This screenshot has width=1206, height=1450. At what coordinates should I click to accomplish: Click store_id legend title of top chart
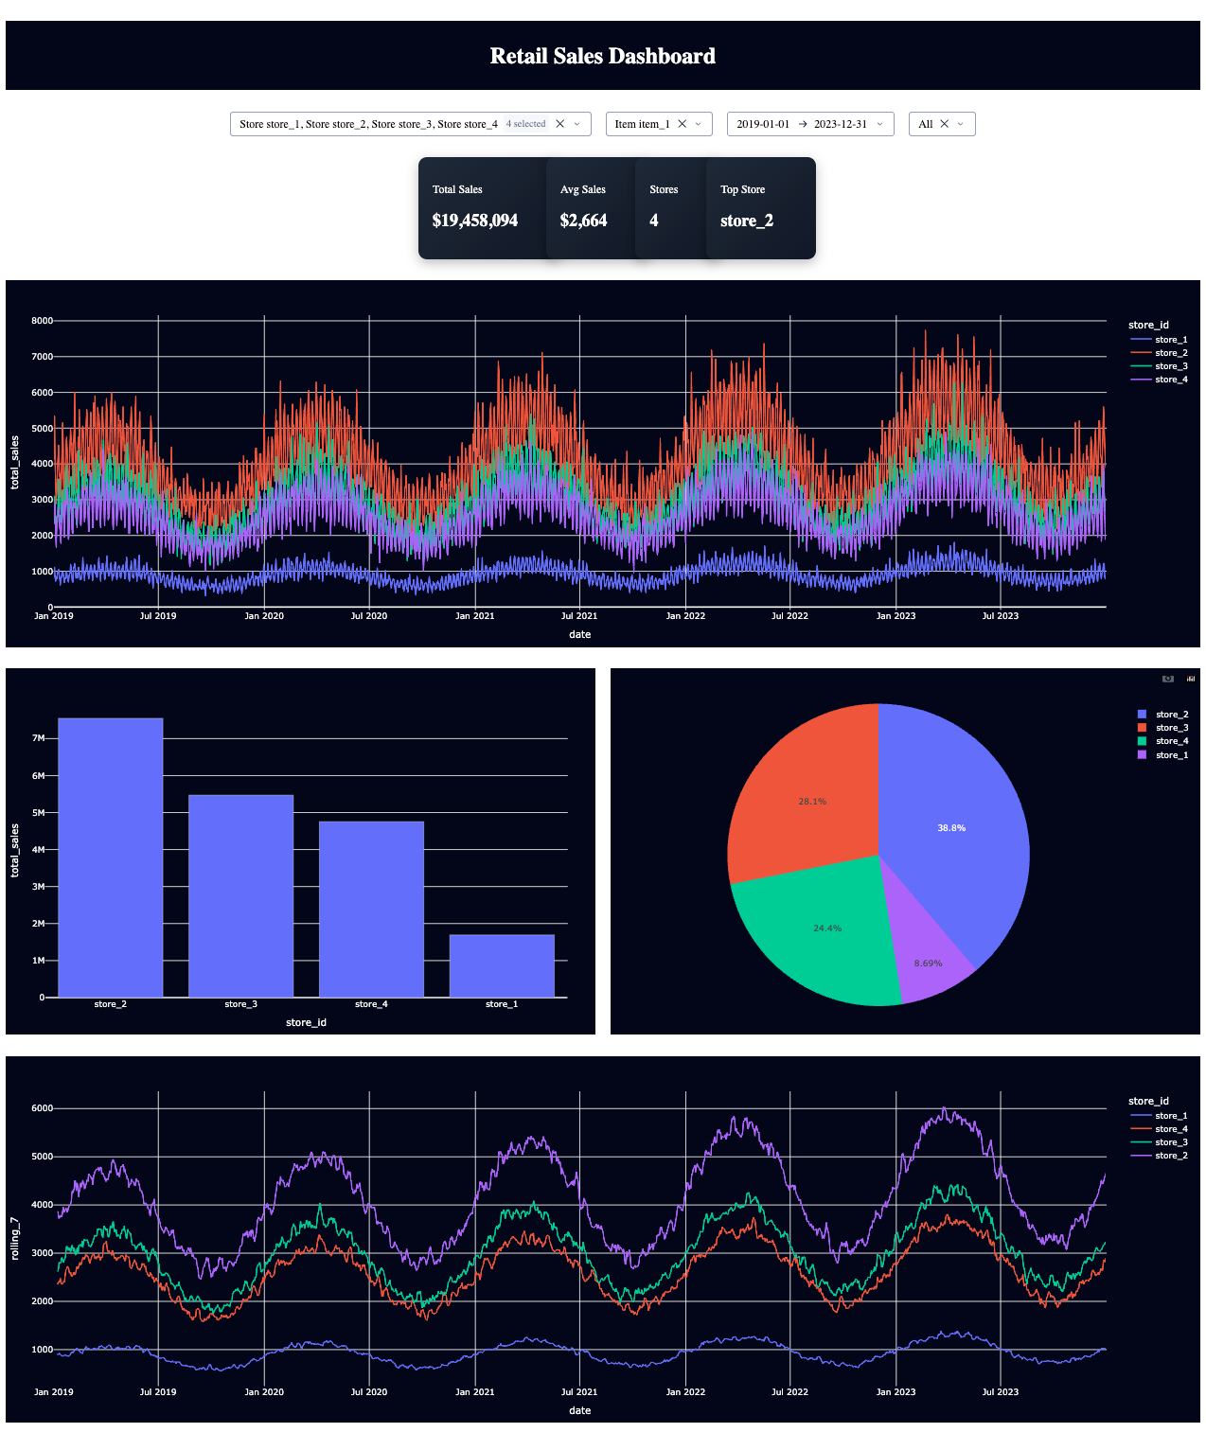(x=1148, y=325)
